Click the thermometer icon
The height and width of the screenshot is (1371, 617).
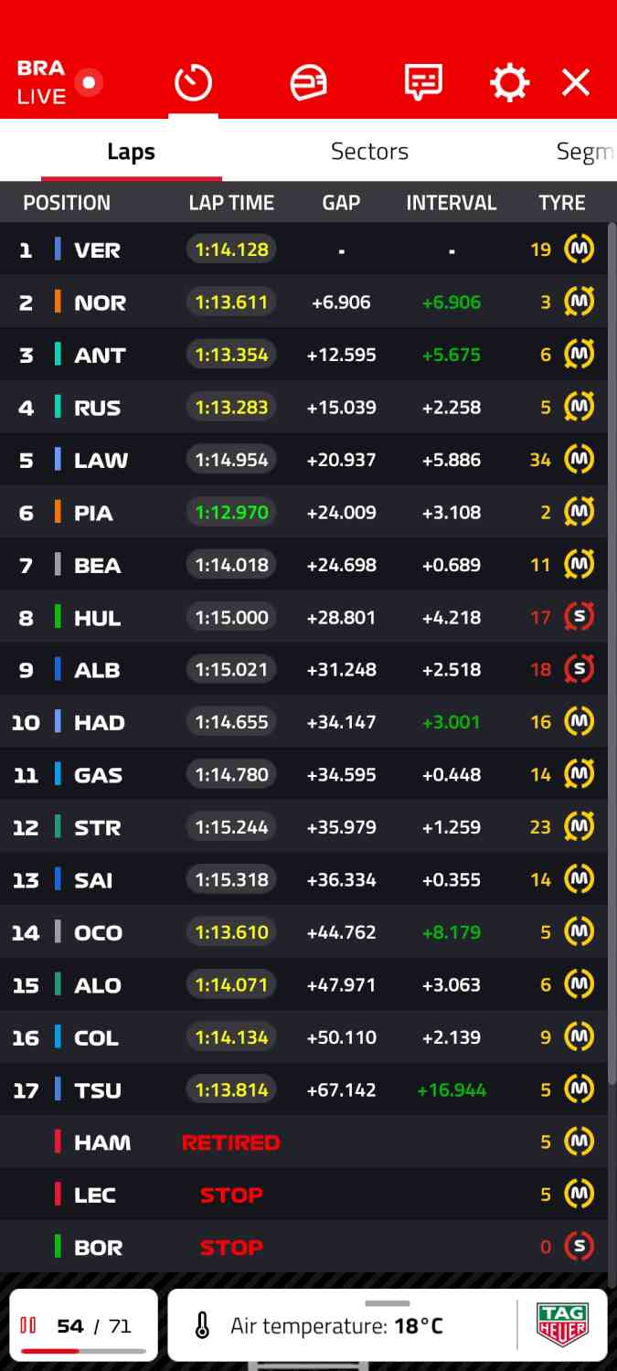[x=203, y=1325]
